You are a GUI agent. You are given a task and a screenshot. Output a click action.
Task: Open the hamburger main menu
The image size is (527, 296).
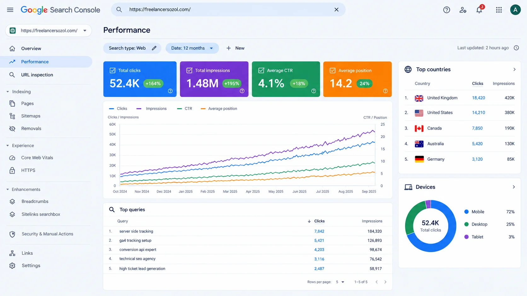tap(10, 10)
